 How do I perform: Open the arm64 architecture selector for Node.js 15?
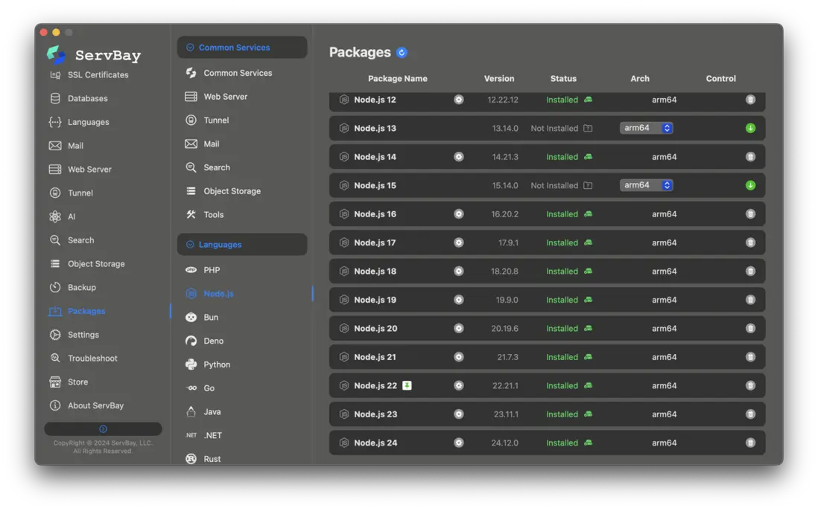646,185
